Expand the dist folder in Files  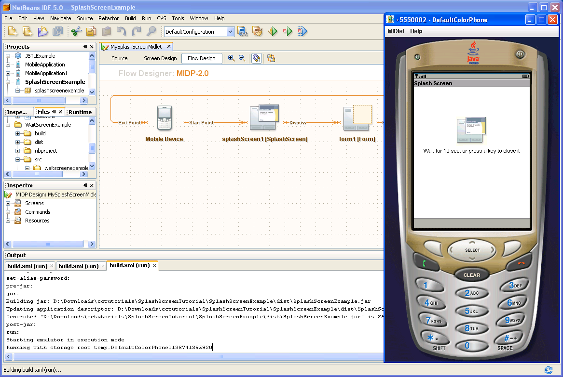pos(17,142)
